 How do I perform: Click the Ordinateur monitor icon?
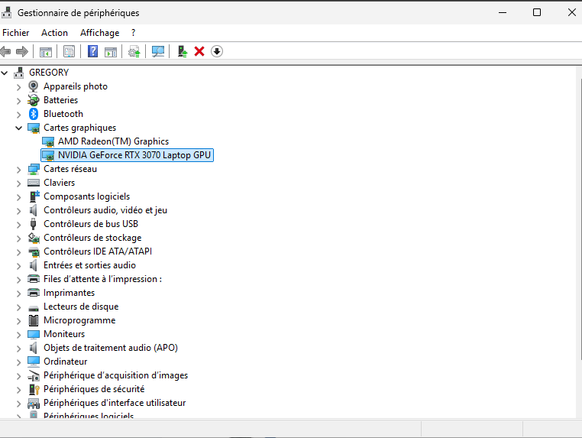pyautogui.click(x=34, y=362)
